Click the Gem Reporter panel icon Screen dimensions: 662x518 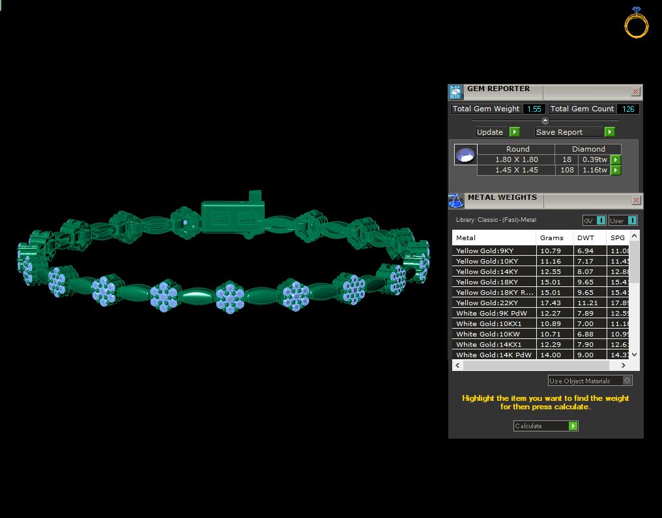click(x=455, y=92)
